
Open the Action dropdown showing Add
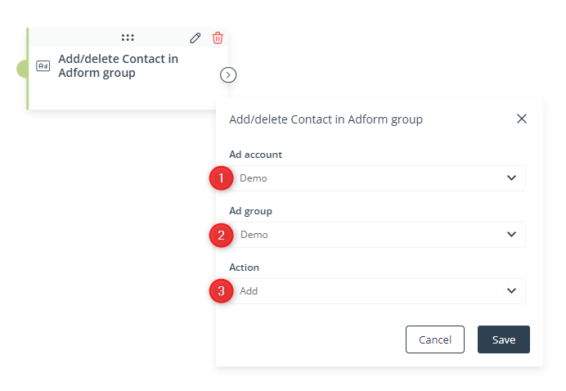tap(377, 291)
